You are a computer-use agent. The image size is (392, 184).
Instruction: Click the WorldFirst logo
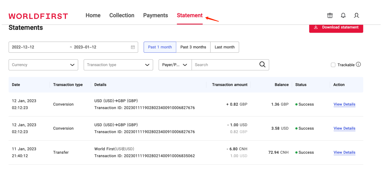(x=38, y=16)
